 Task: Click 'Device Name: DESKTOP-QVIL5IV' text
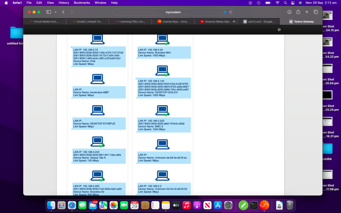tap(158, 92)
